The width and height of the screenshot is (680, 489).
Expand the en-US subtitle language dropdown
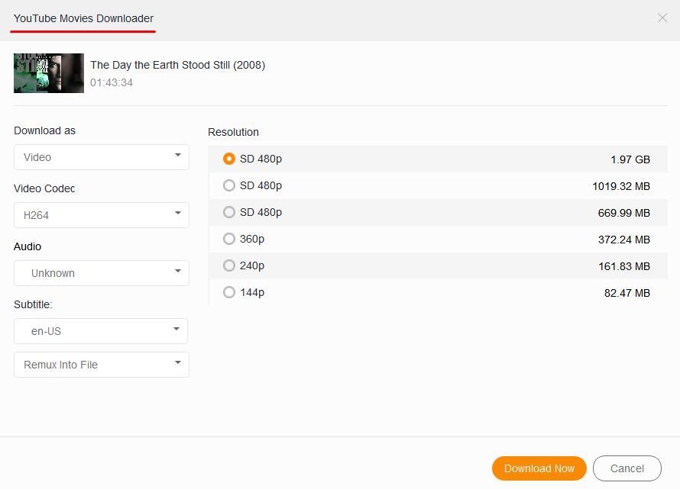coord(101,331)
